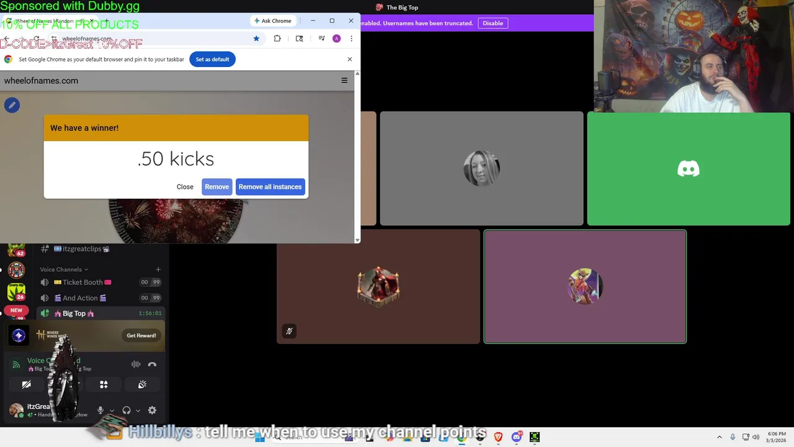
Task: Collapse the Voice Channels category
Action: [x=64, y=269]
